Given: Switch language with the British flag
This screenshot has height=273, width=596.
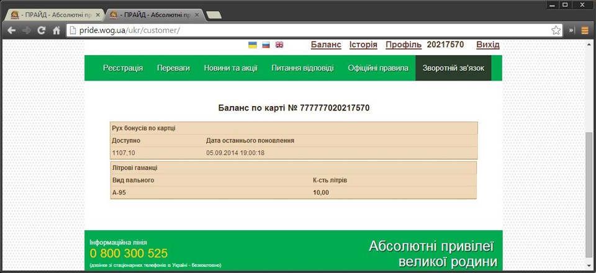Looking at the screenshot, I should [x=279, y=45].
